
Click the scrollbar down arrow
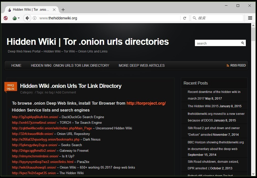[253, 174]
